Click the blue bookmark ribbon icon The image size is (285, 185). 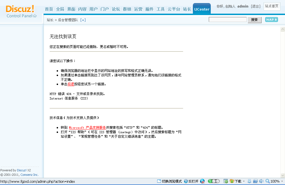[250, 181]
